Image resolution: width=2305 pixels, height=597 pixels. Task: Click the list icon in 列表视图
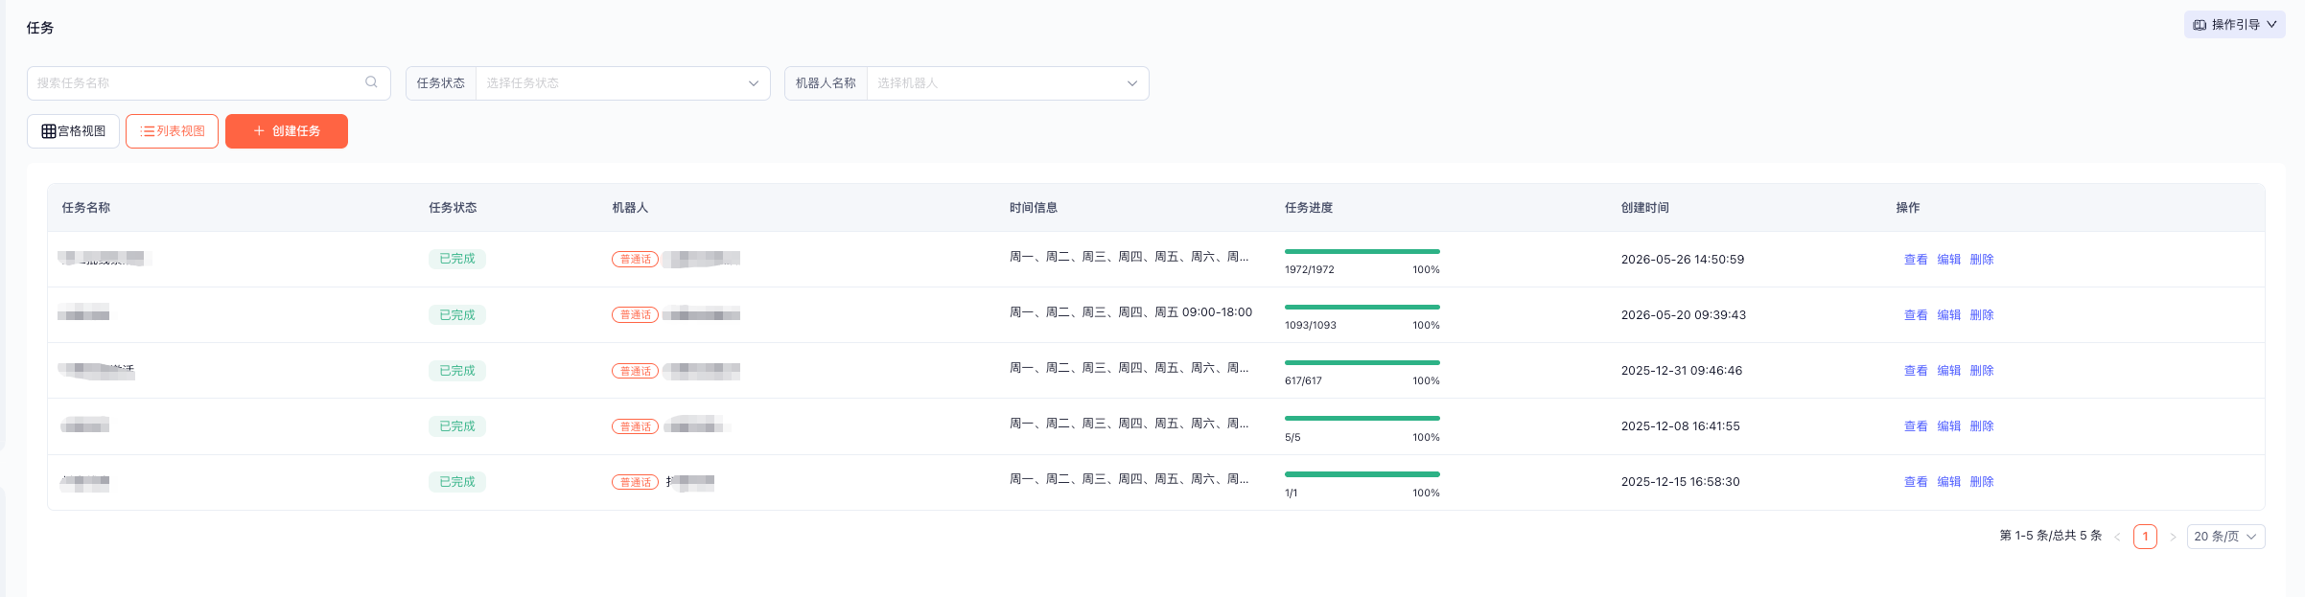147,131
